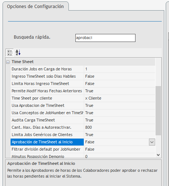
Task: Click the x Cliente value field
Action: click(119, 98)
